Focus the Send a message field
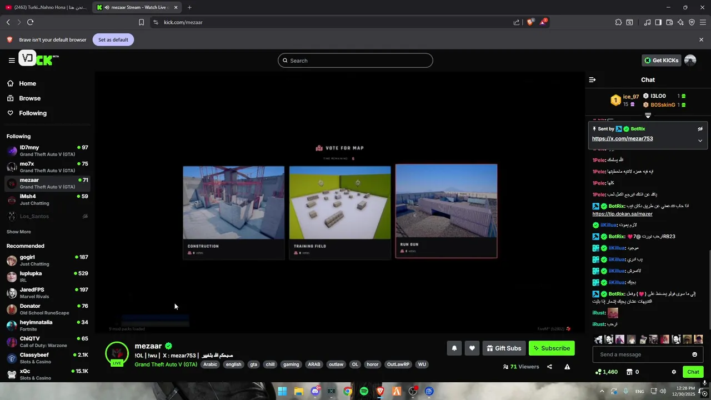The width and height of the screenshot is (711, 400). pyautogui.click(x=648, y=354)
